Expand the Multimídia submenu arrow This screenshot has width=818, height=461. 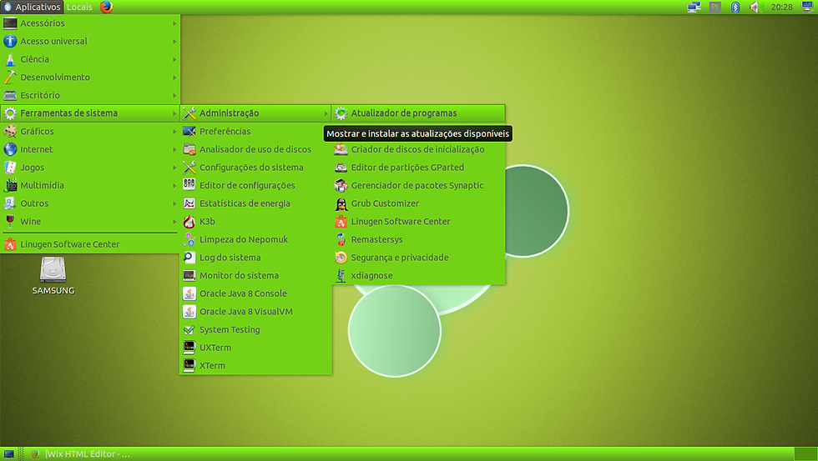(x=174, y=185)
